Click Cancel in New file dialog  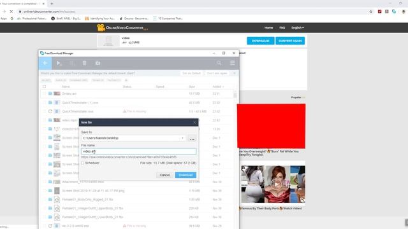(x=164, y=175)
